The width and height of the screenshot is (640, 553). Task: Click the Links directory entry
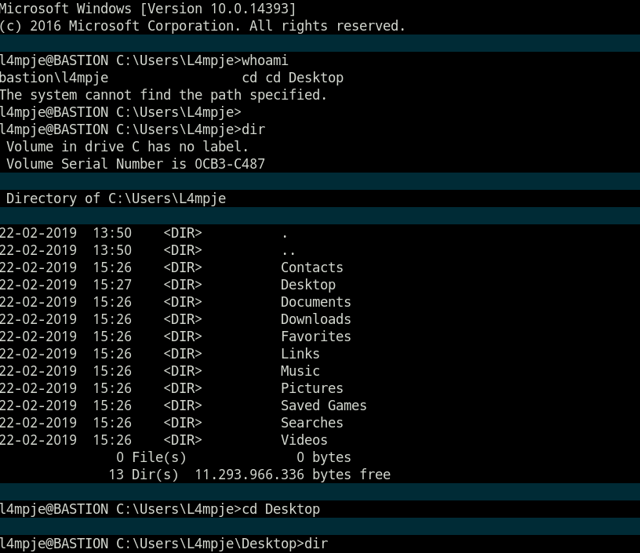pyautogui.click(x=300, y=354)
